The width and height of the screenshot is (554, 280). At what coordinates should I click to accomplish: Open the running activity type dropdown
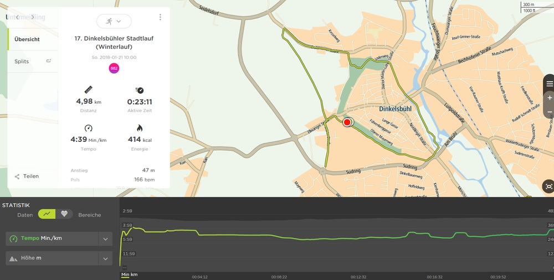click(114, 21)
